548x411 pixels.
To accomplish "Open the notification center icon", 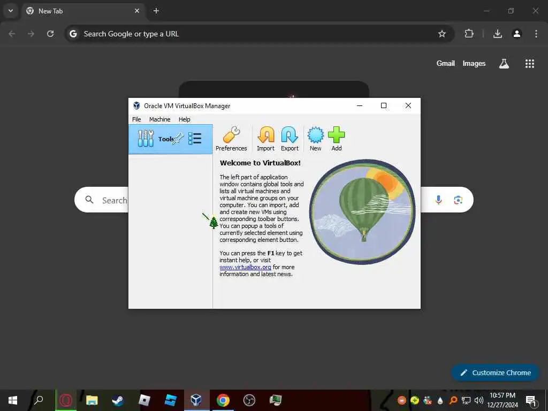I will coord(531,400).
